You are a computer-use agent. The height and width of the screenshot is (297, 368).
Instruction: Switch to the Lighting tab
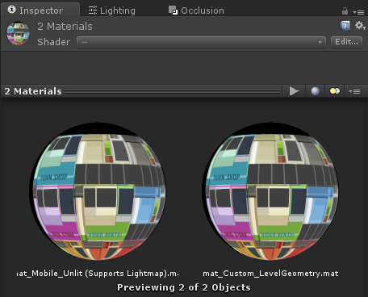[112, 10]
